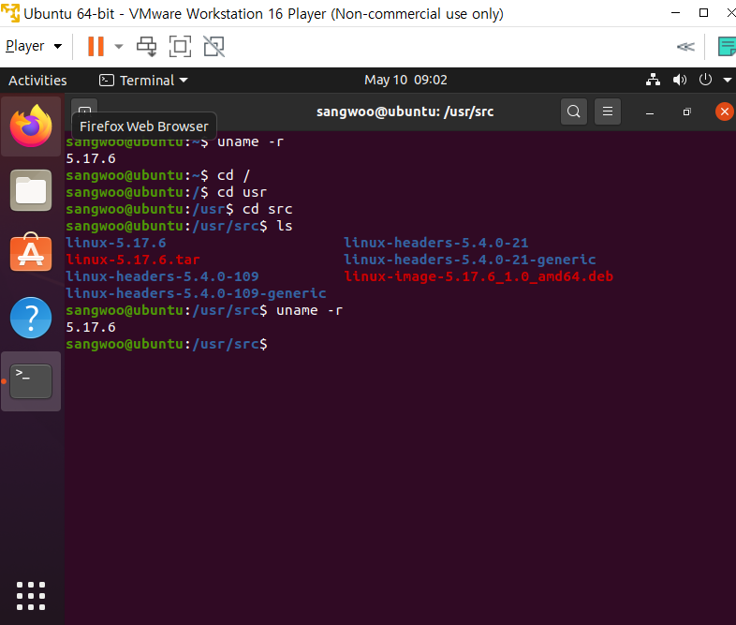This screenshot has width=736, height=625.
Task: Open the power options dropdown beside pause
Action: [x=119, y=47]
